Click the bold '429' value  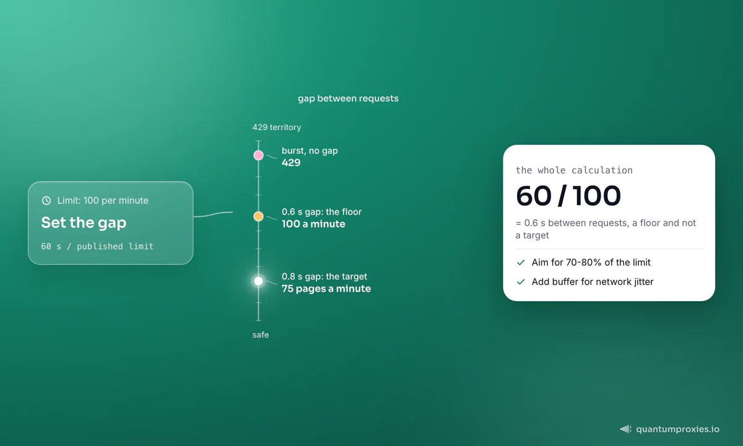(x=291, y=163)
